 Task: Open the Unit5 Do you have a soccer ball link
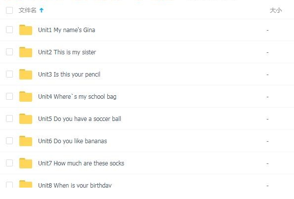pos(80,119)
